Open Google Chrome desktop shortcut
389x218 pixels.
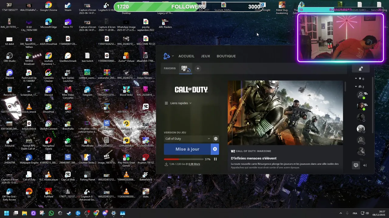click(x=49, y=7)
